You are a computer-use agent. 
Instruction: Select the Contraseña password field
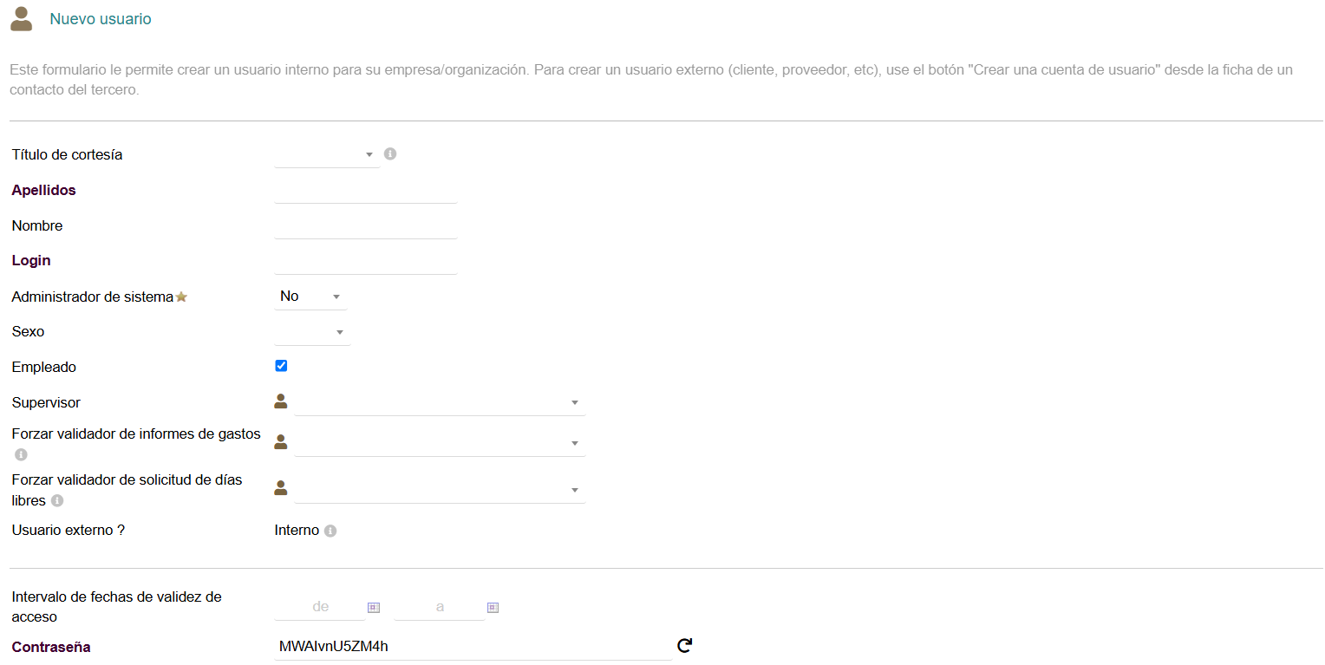tap(473, 647)
